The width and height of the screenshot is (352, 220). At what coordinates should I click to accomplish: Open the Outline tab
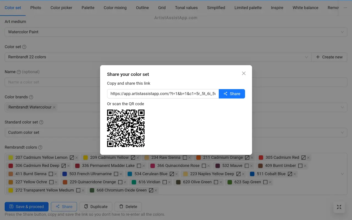pos(142,8)
